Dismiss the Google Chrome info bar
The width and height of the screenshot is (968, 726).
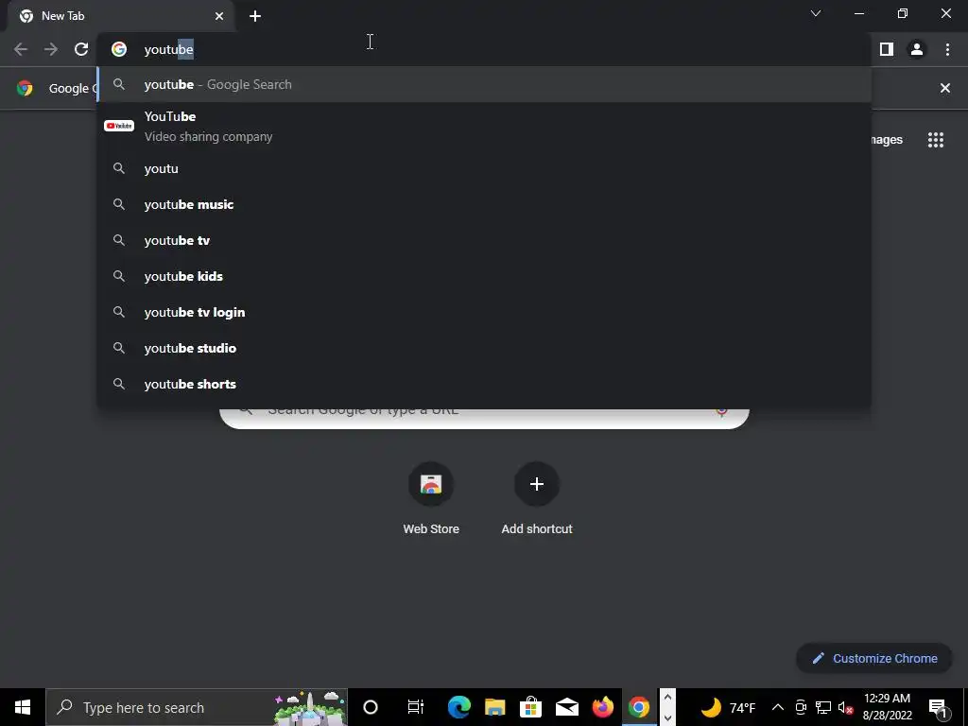point(944,88)
